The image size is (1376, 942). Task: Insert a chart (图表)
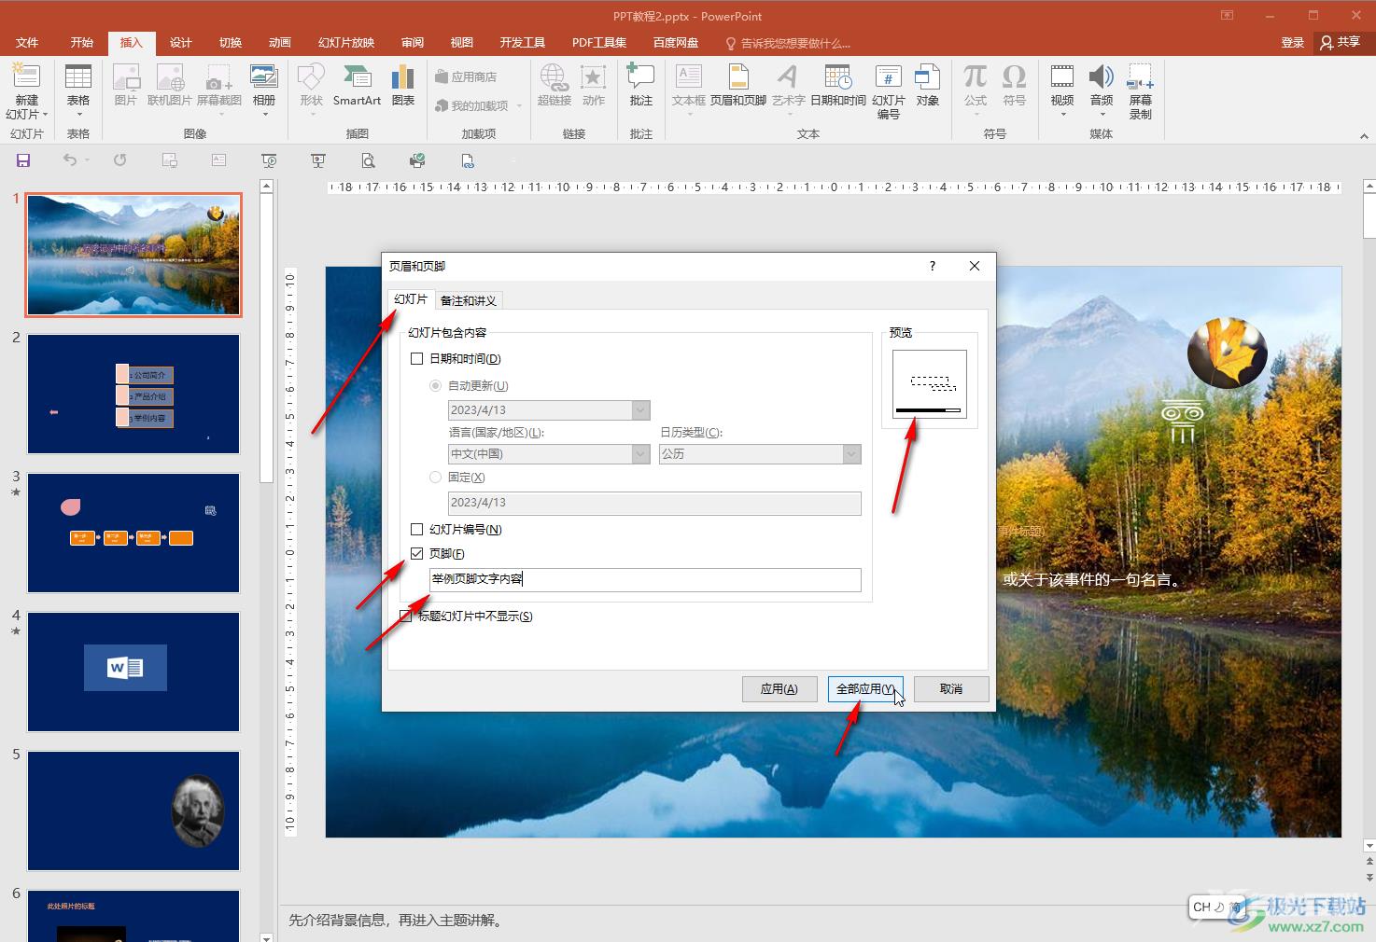coord(403,84)
